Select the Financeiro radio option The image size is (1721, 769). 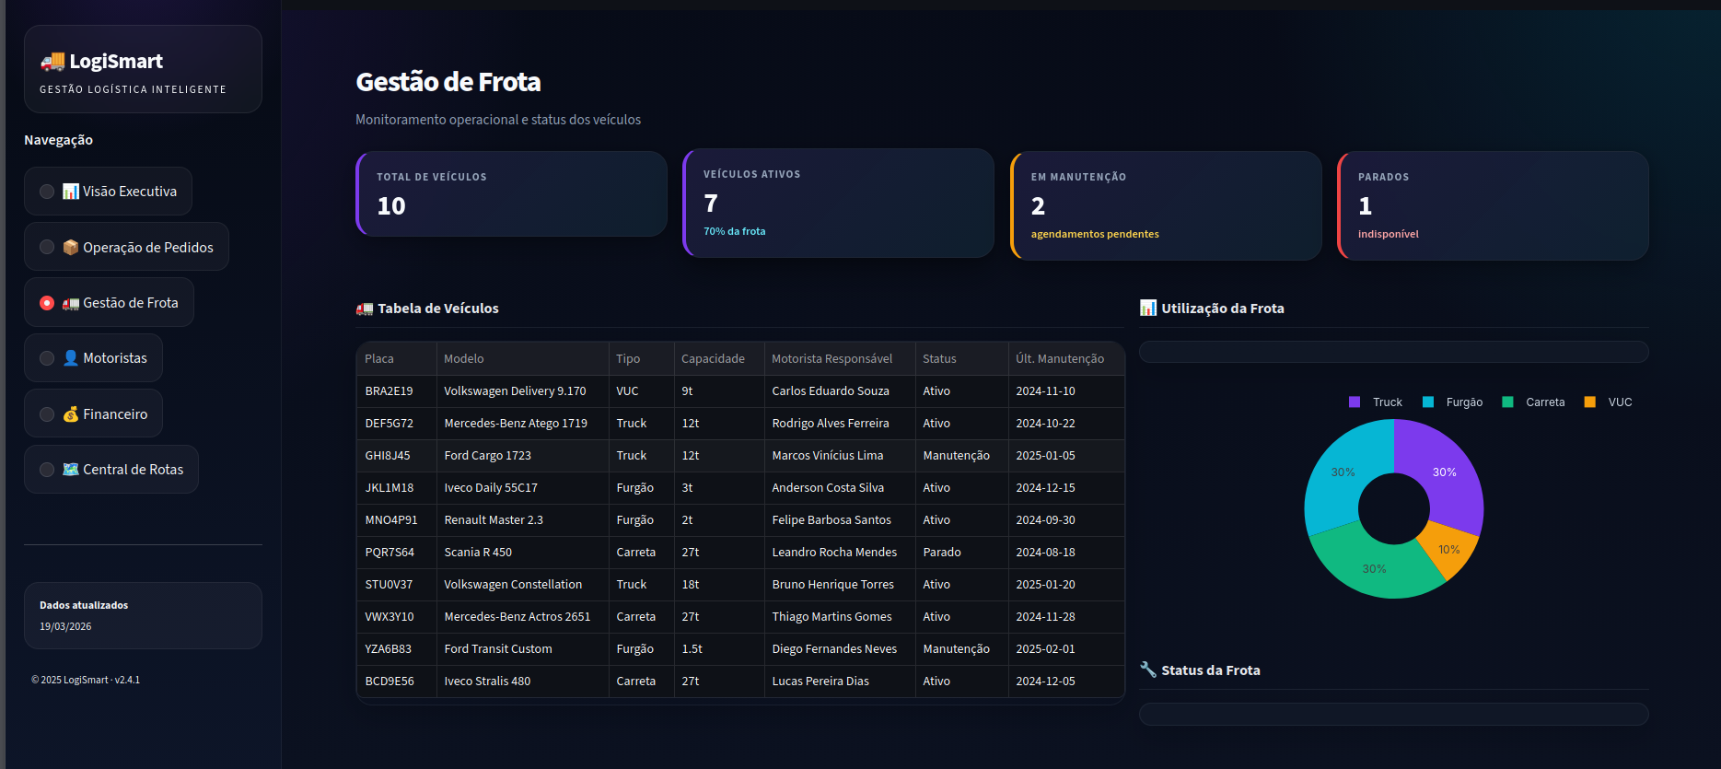(47, 414)
